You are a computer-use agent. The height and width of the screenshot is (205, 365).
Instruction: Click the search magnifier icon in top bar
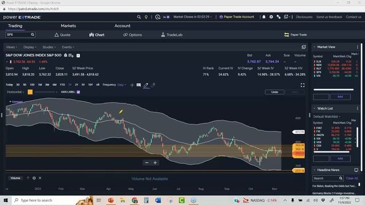(x=139, y=17)
